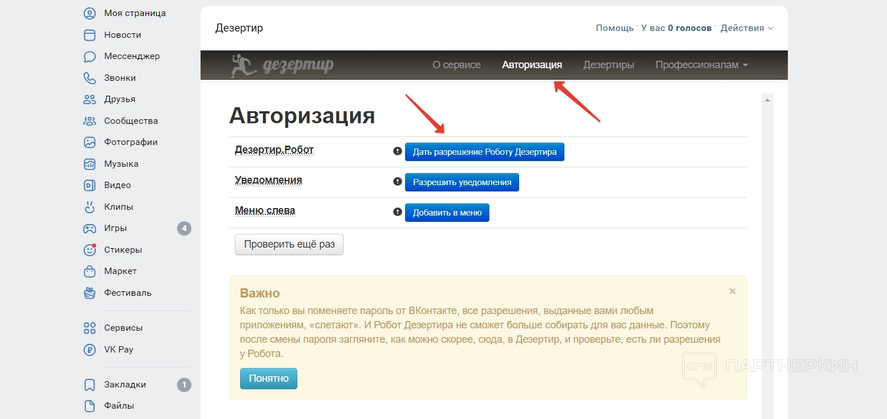Open Сервисы in sidebar
This screenshot has width=887, height=419.
click(x=124, y=328)
